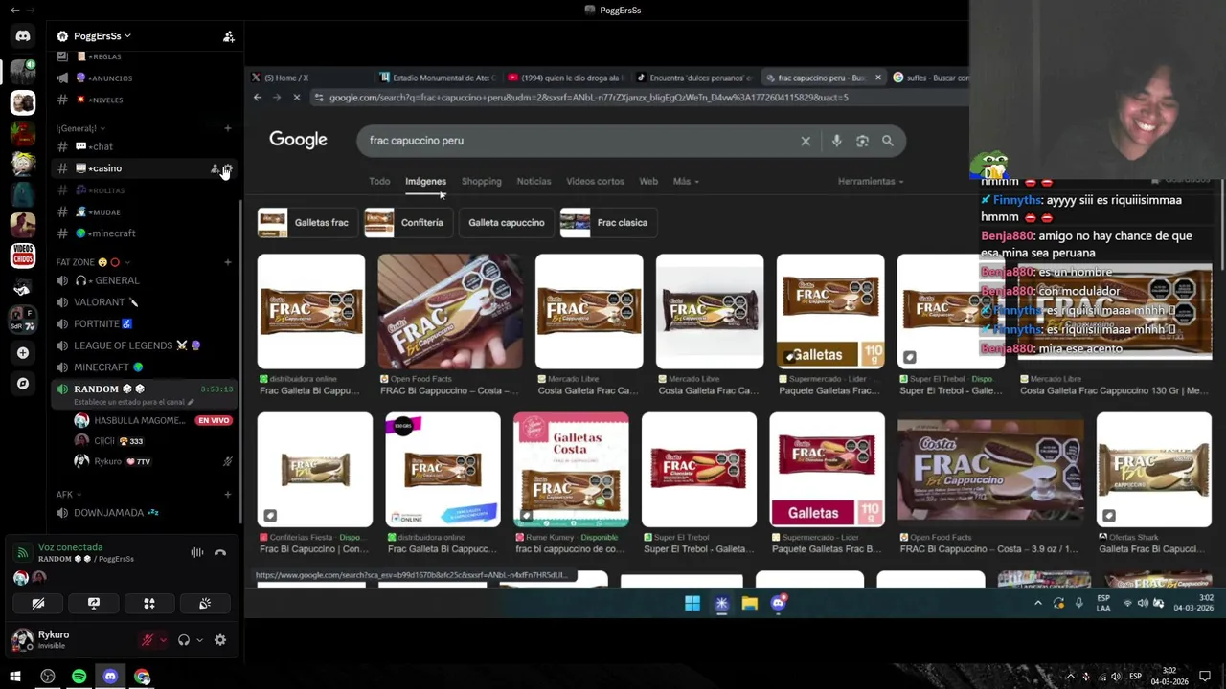
Task: Switch to the Noticias search tab
Action: (534, 181)
